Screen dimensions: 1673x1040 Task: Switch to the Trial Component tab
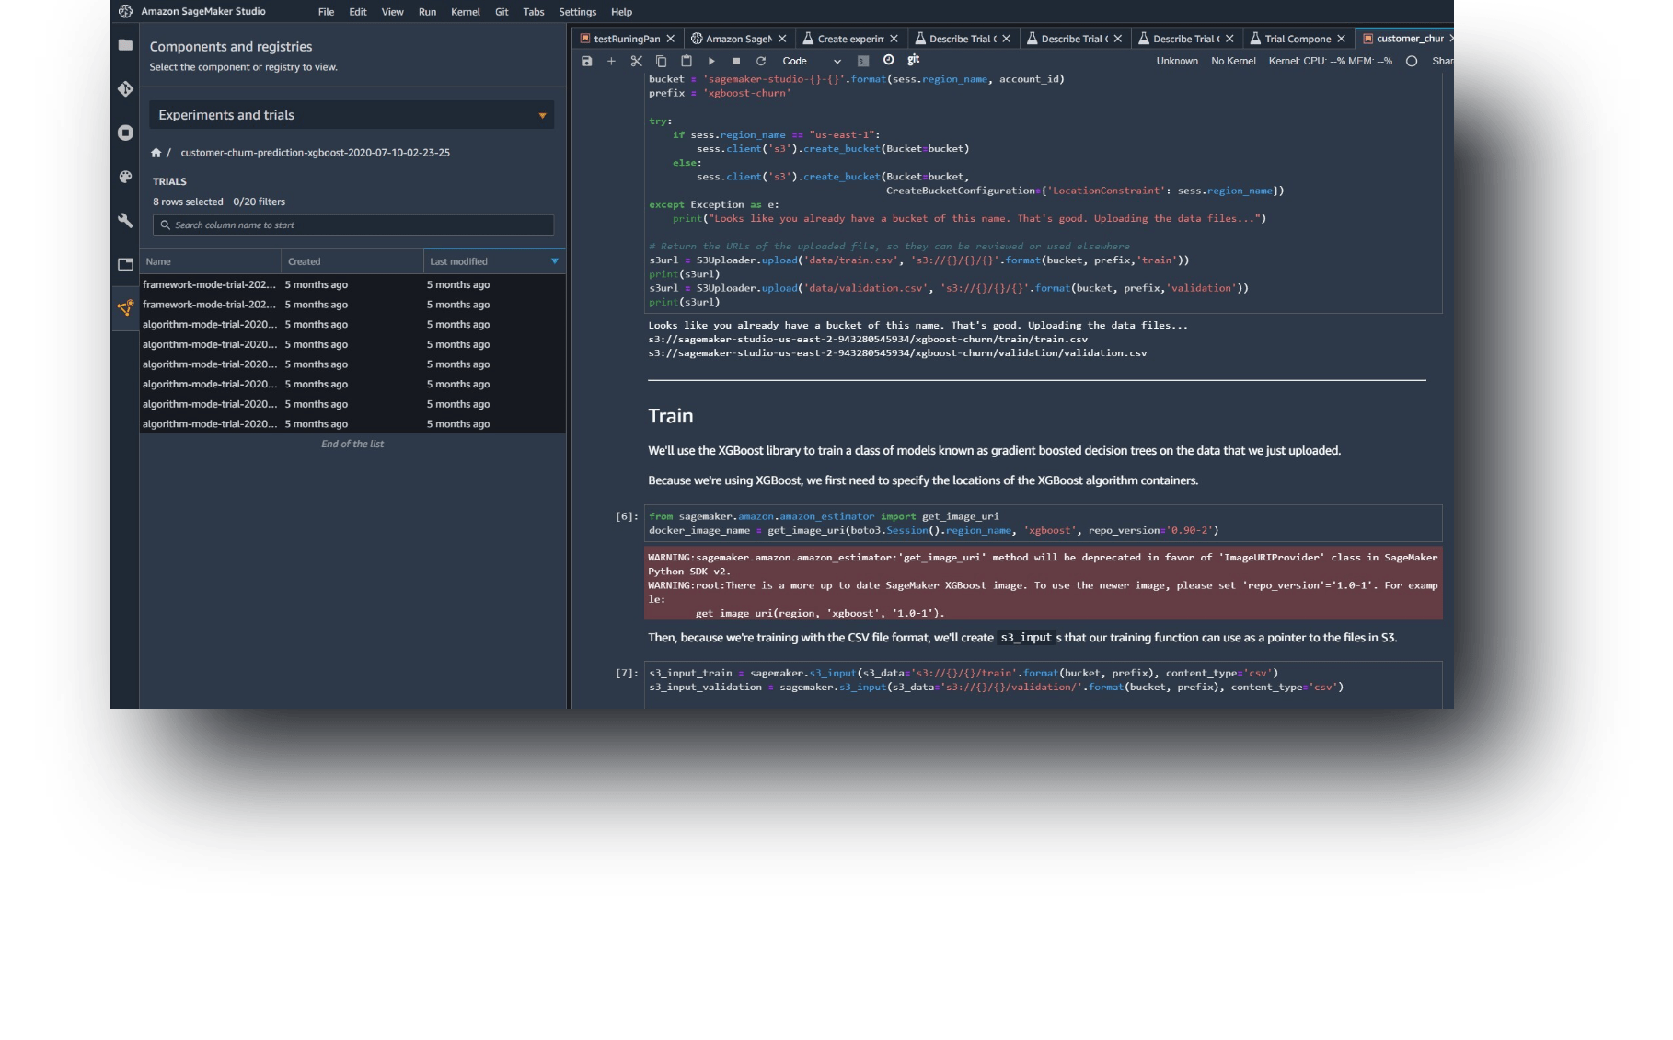(1298, 39)
